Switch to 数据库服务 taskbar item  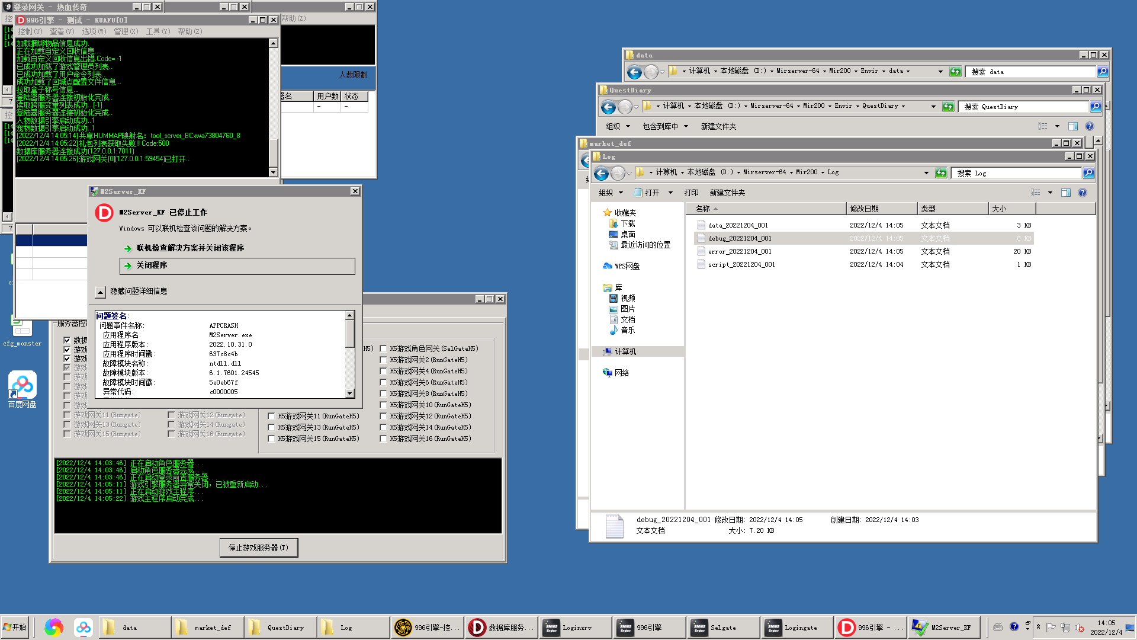(502, 627)
